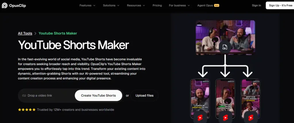Click the Shorts icon under the first phone
294x123 pixels.
(200, 117)
